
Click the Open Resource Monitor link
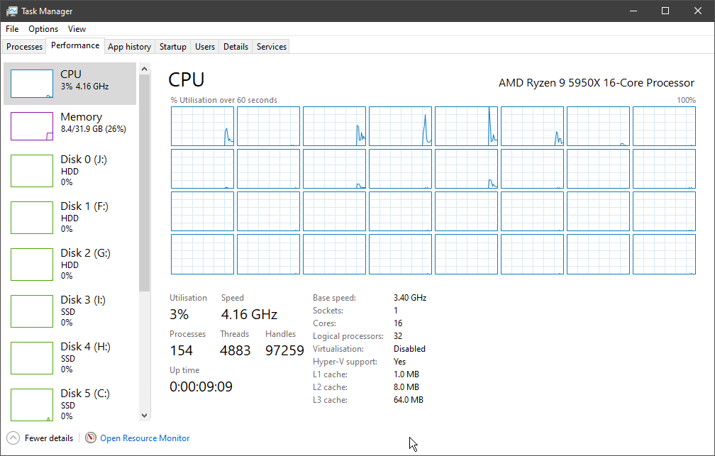(x=145, y=438)
